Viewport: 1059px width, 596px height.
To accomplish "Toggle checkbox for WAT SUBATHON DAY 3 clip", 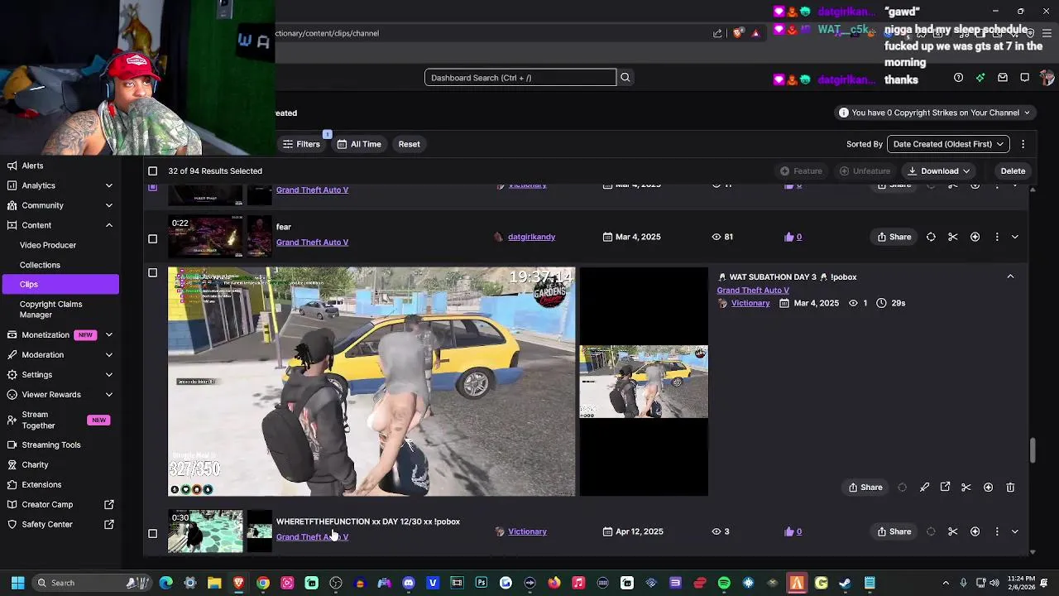I will click(x=152, y=273).
